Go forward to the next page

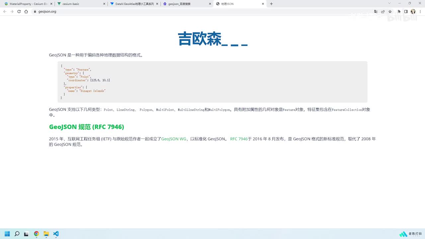[12, 11]
